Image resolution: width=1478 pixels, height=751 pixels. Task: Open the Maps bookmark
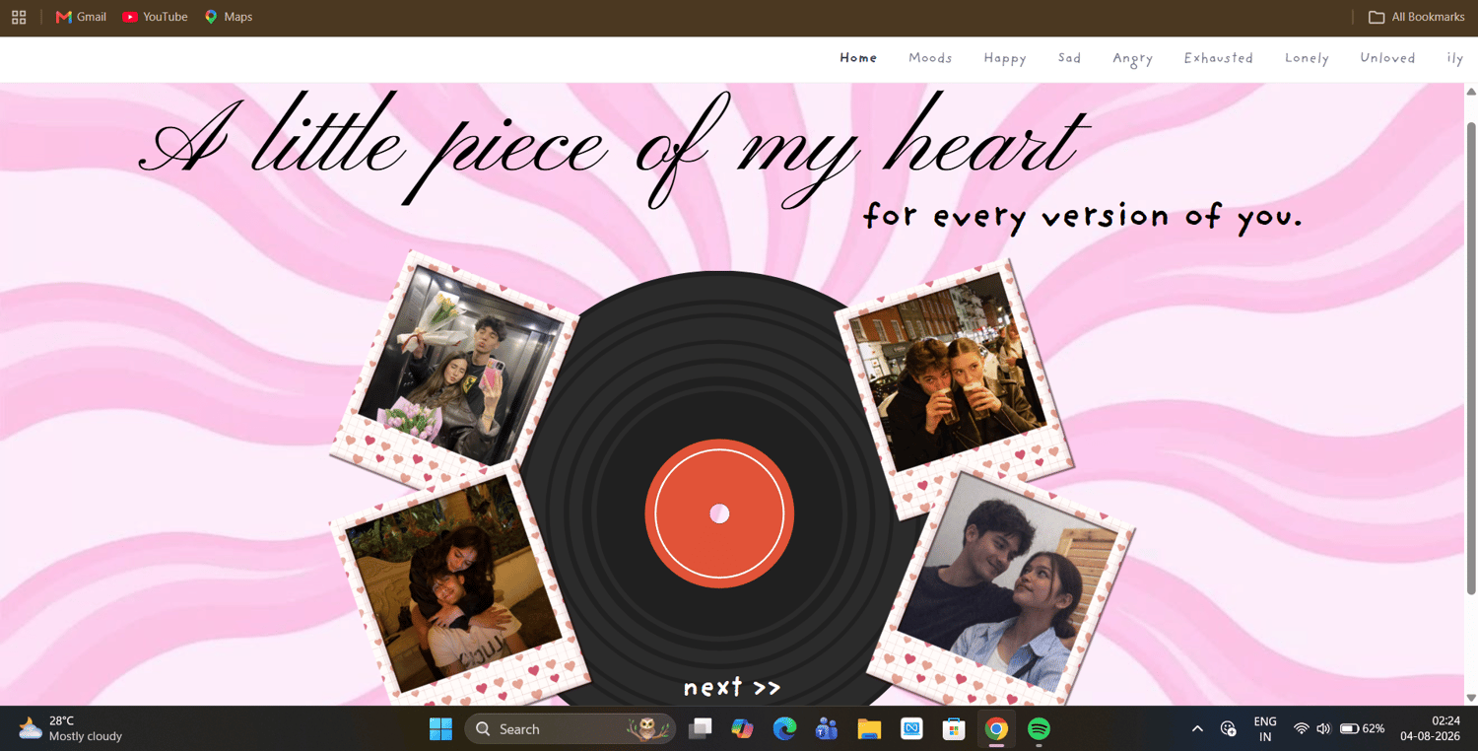(x=229, y=17)
